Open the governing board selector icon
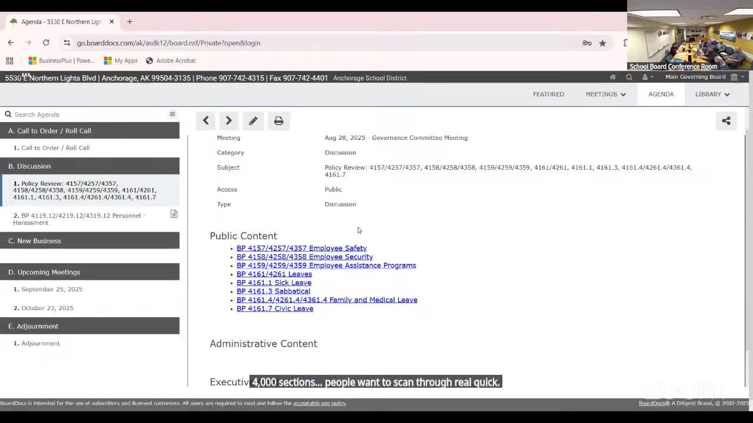Viewport: 753px width, 423px height. (737, 77)
